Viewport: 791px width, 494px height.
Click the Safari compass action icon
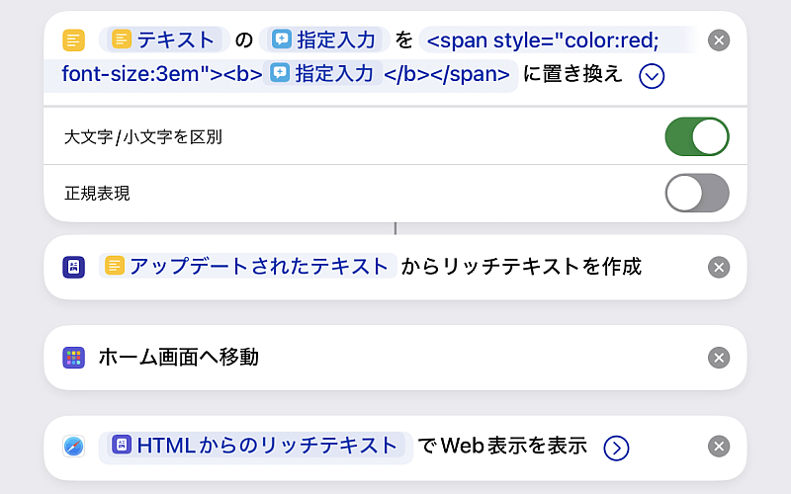point(73,447)
